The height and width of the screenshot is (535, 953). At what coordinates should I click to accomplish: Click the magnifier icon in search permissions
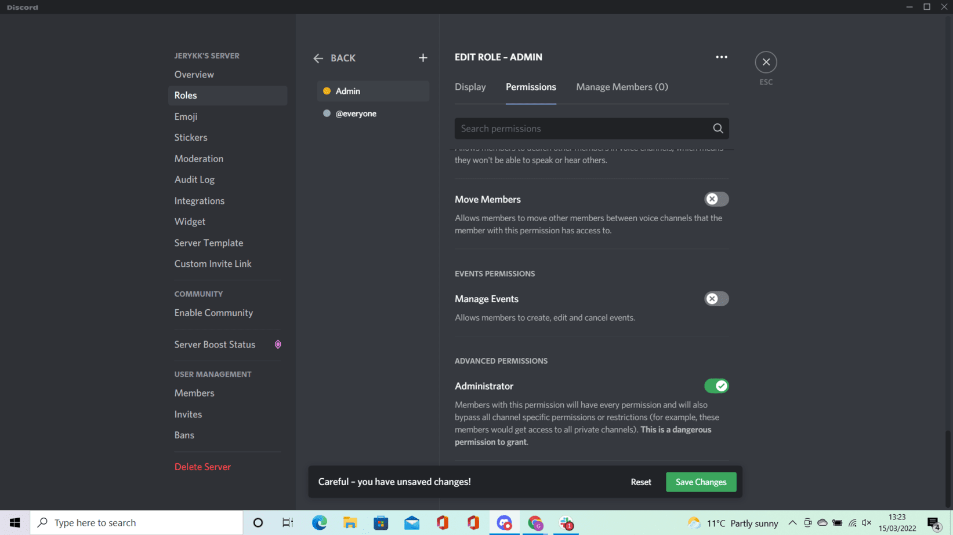pos(718,129)
